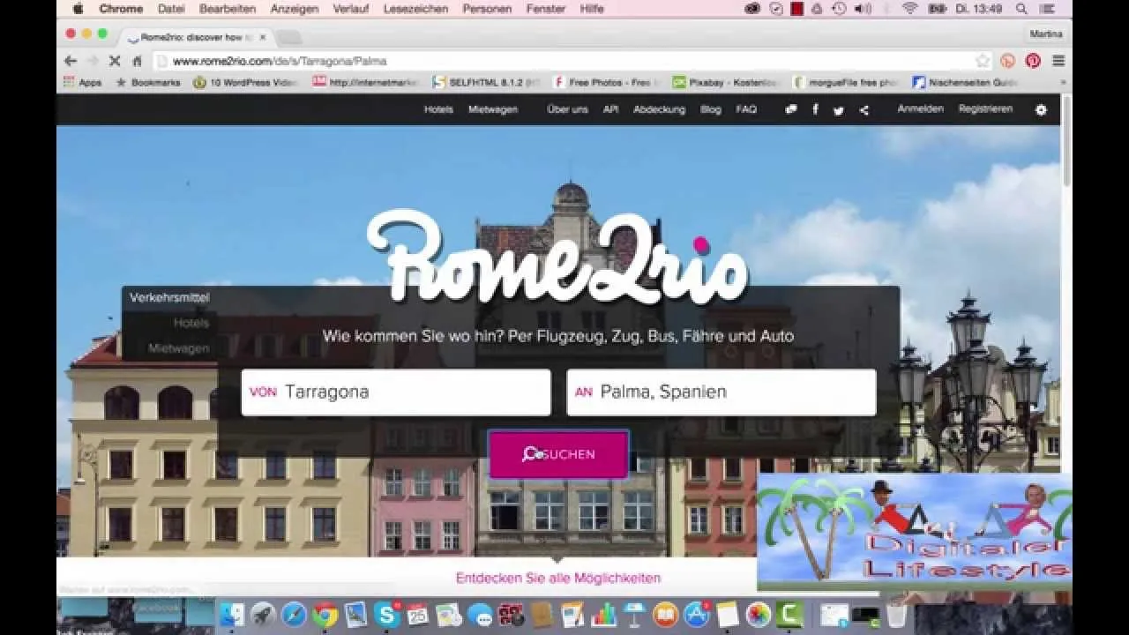Click the volume icon in menu bar
The image size is (1129, 635).
coord(863,9)
